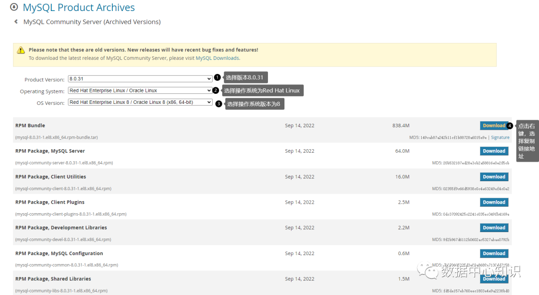Download the MySQL Configuration RPM package
This screenshot has width=539, height=295.
coord(494,254)
